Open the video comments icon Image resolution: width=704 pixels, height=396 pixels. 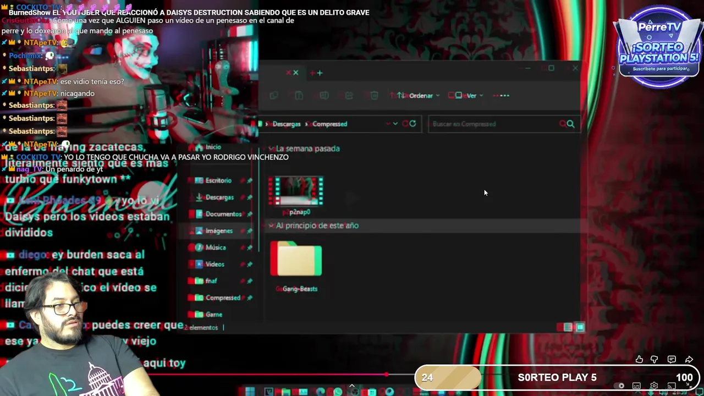[x=672, y=359]
